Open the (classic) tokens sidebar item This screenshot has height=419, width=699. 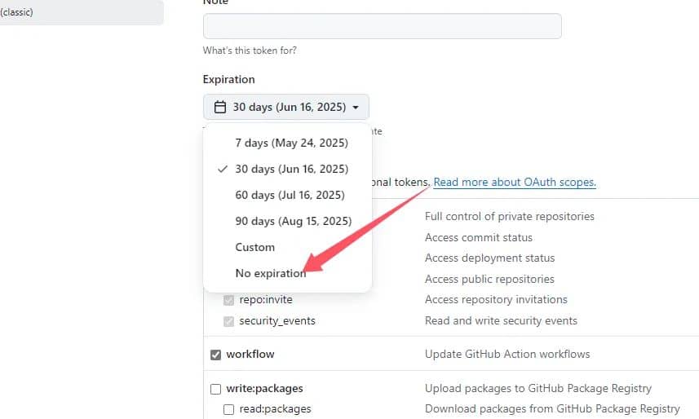(17, 12)
